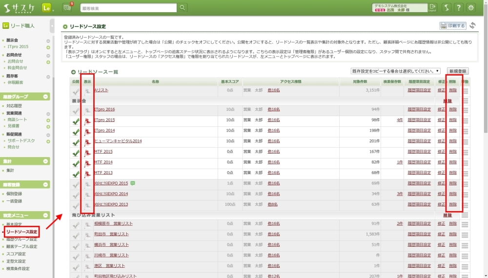Open the gear settings icon in header

click(x=471, y=7)
